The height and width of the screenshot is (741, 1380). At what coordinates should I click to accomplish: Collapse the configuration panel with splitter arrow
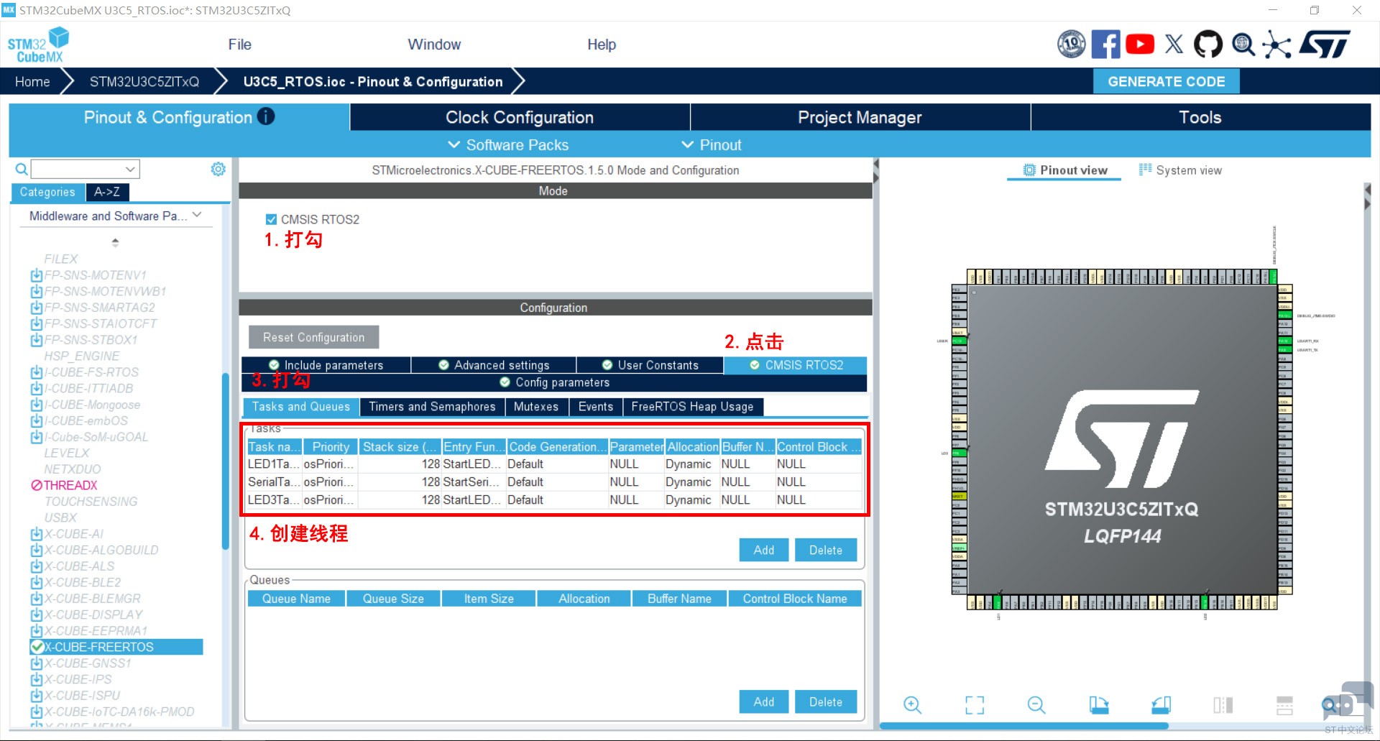tap(876, 172)
